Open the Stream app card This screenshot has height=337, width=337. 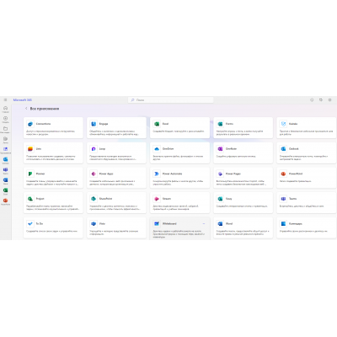pyautogui.click(x=179, y=203)
